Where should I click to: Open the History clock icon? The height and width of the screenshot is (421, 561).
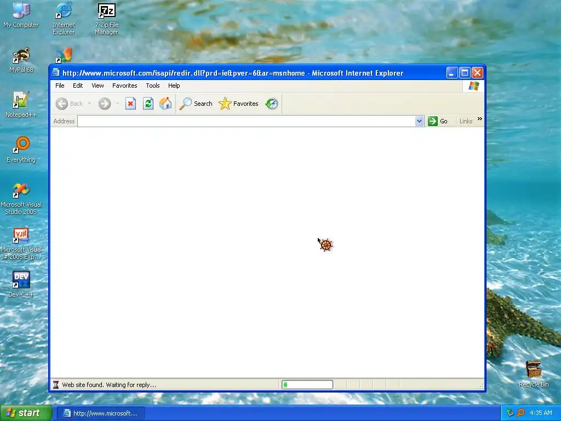272,104
